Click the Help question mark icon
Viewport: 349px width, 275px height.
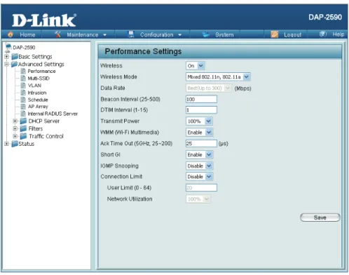322,34
